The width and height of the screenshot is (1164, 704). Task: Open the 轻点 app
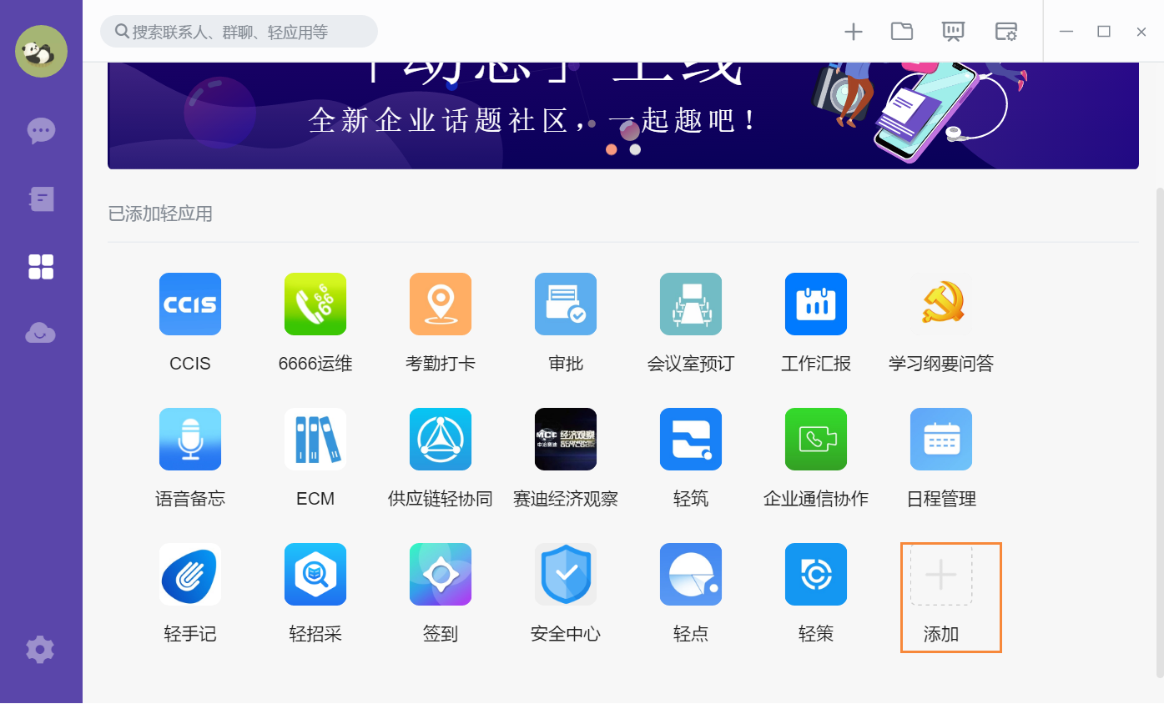(691, 575)
